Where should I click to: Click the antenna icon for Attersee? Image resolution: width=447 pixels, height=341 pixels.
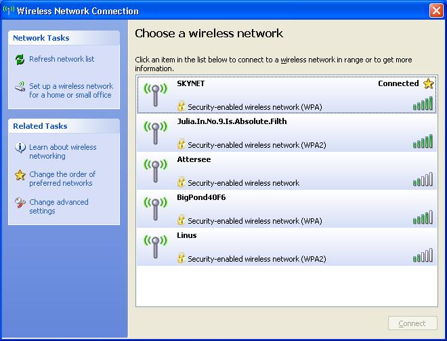click(x=155, y=170)
